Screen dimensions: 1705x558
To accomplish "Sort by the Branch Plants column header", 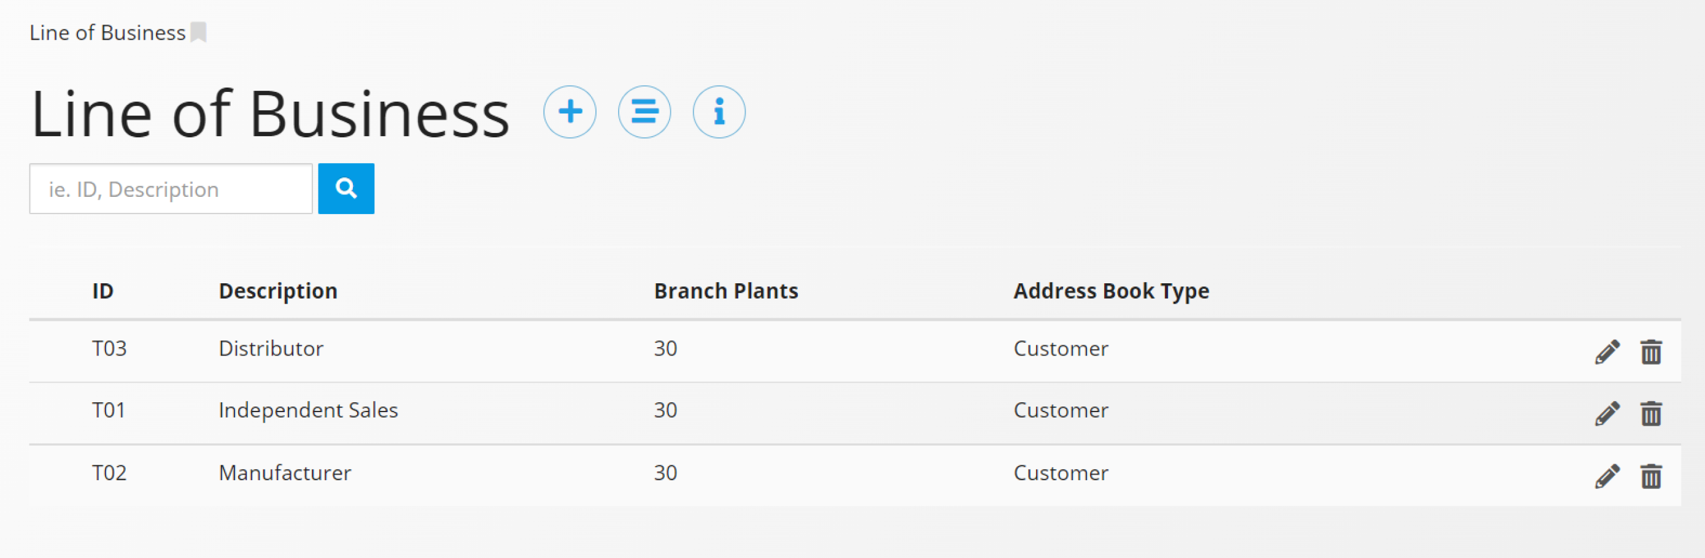I will (726, 290).
